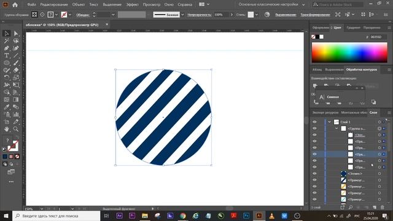393x221 pixels.
Task: Open the Базовая stroke profile dropdown
Action: coord(182,15)
